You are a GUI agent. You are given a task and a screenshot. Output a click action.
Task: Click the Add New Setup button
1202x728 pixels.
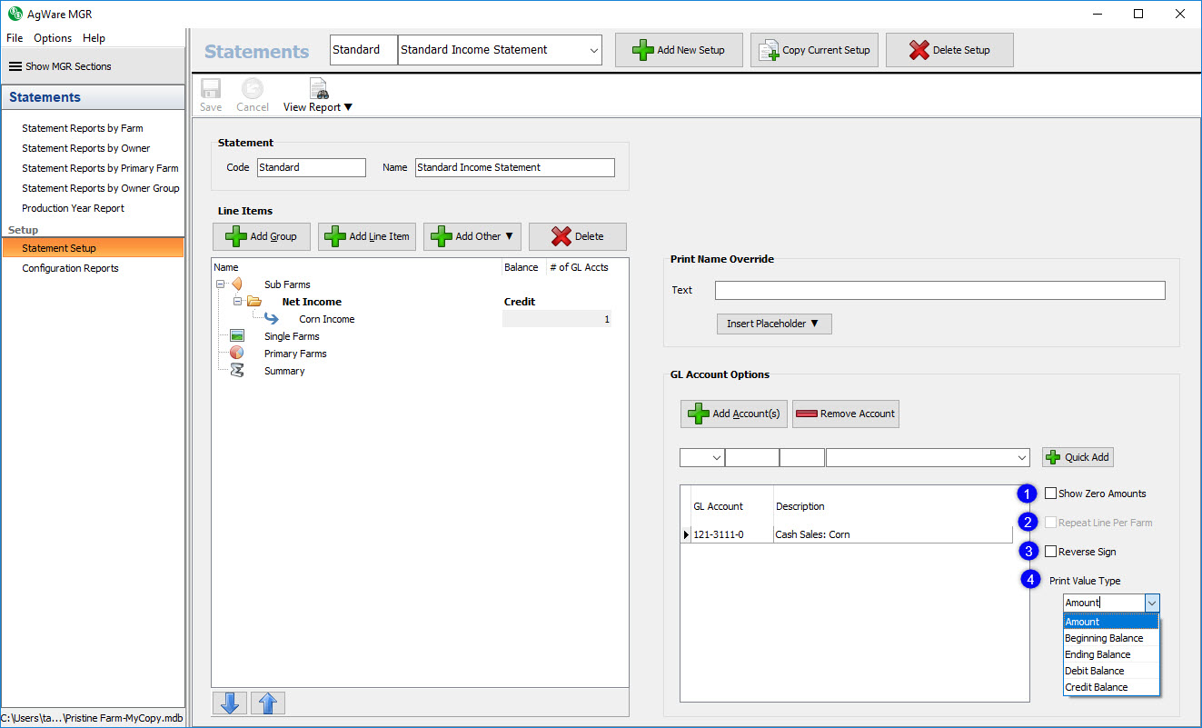679,50
